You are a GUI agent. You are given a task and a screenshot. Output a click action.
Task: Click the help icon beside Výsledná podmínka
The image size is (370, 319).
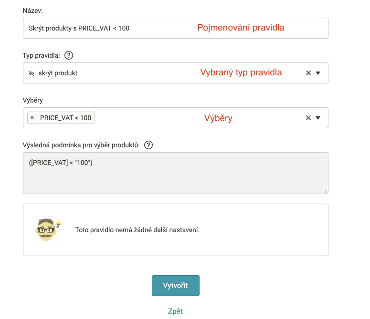pyautogui.click(x=148, y=145)
